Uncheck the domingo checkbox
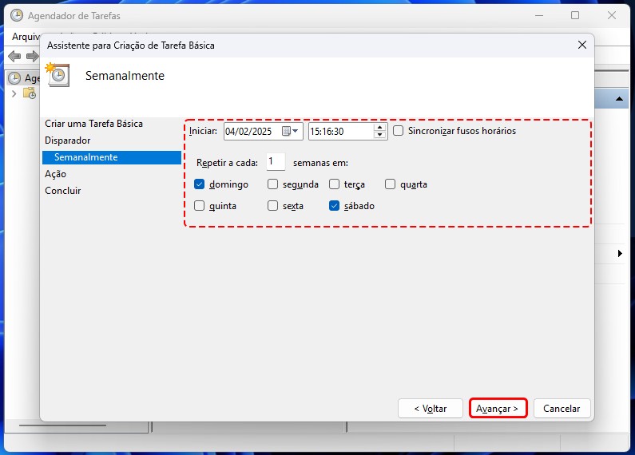635x455 pixels. [200, 184]
